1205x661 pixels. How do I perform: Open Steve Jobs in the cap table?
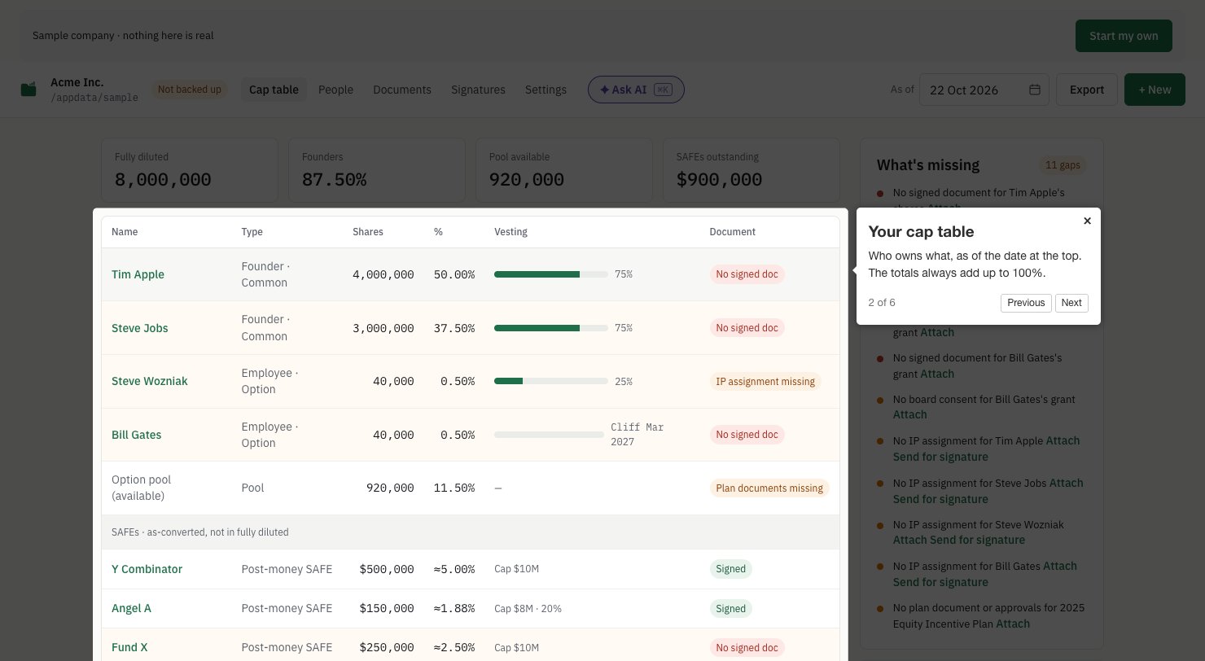pos(140,328)
